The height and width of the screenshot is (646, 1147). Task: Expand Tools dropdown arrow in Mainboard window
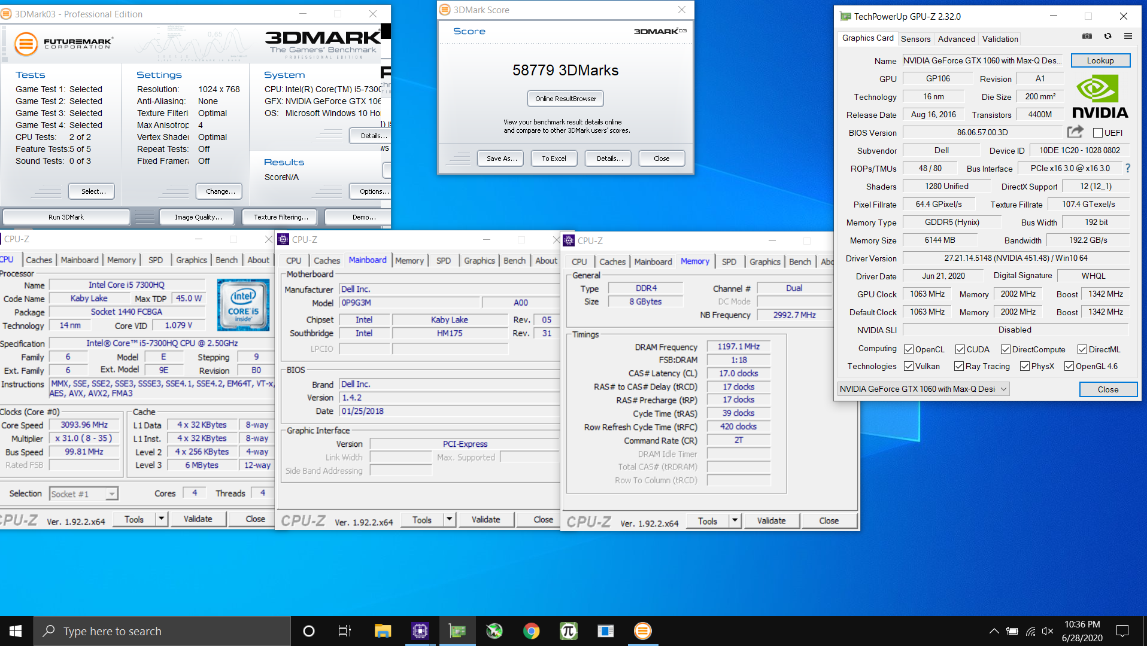[x=450, y=519]
